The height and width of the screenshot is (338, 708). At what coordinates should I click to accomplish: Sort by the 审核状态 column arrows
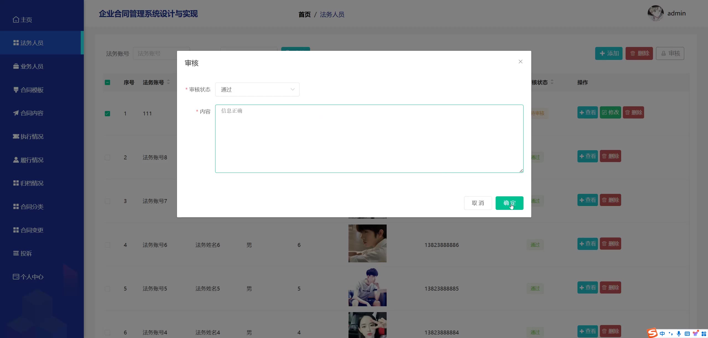552,82
